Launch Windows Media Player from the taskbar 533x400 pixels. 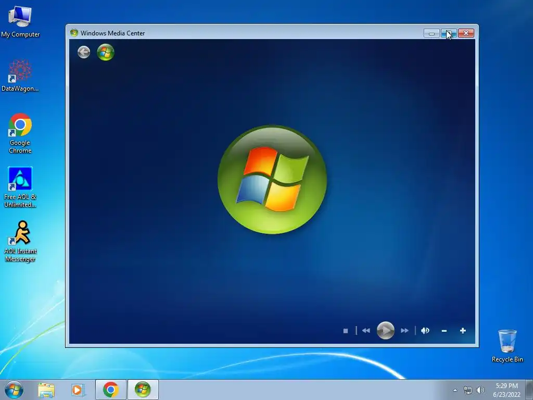78,390
